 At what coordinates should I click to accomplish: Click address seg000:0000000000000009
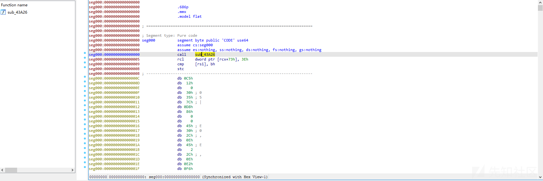[114, 64]
